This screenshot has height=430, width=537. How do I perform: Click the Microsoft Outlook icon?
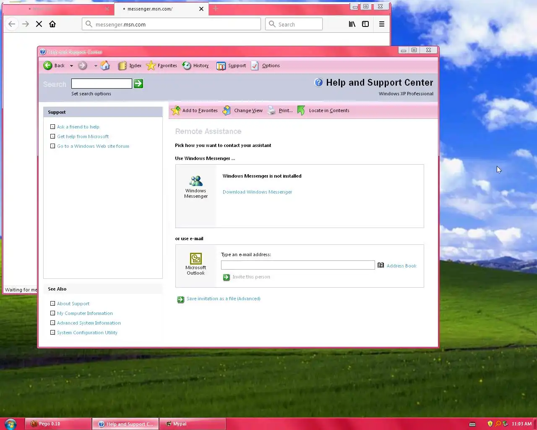(196, 258)
